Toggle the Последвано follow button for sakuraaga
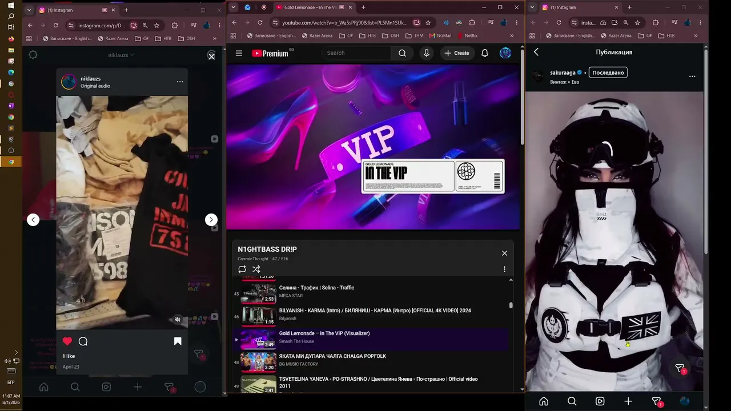This screenshot has width=731, height=411. (608, 72)
